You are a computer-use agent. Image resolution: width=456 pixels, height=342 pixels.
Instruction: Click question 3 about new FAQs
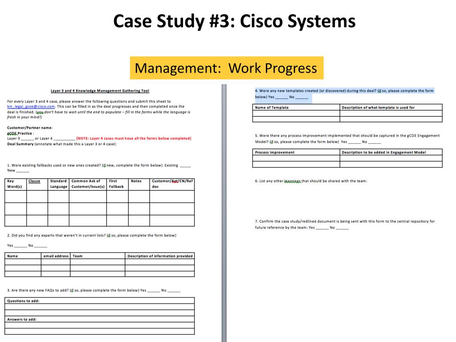pos(94,290)
